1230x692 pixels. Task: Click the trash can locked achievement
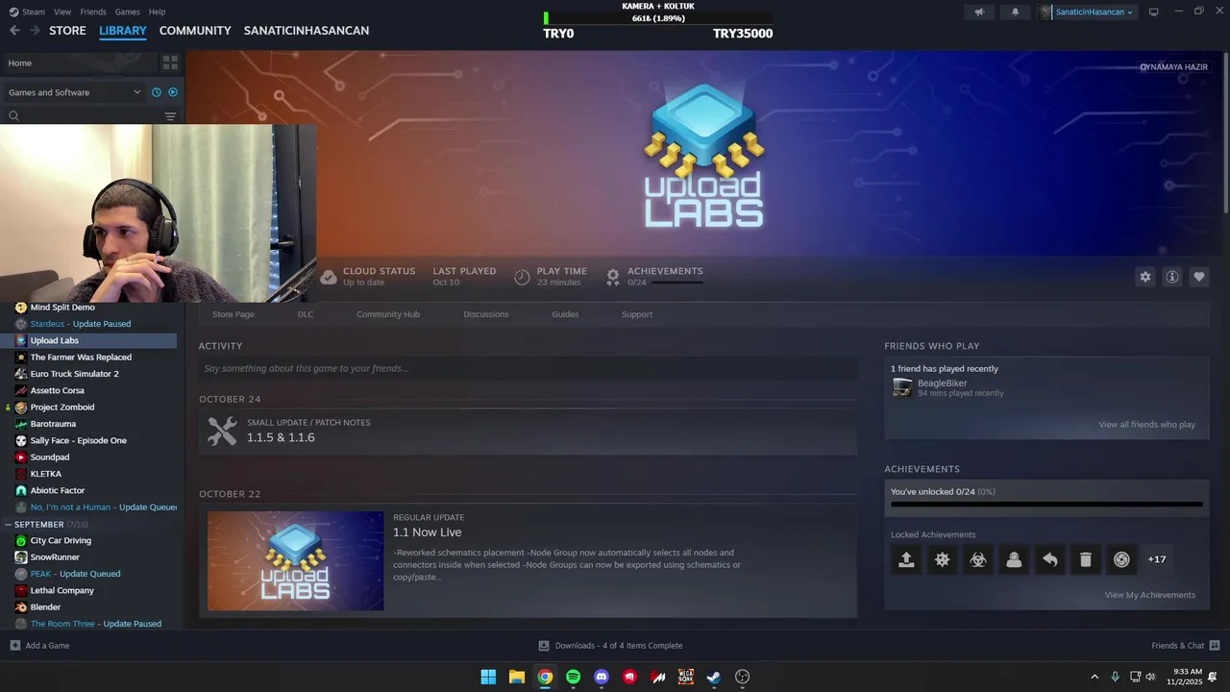click(x=1085, y=559)
